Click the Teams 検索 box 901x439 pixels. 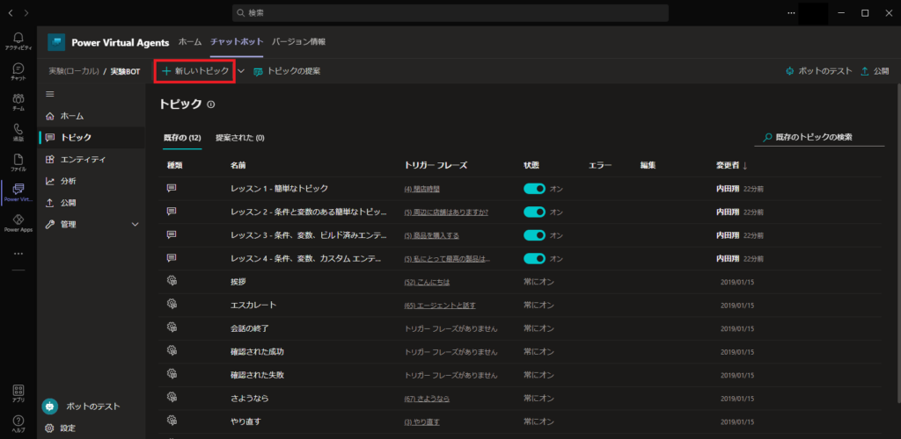tap(450, 12)
